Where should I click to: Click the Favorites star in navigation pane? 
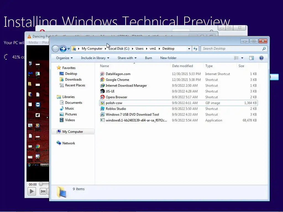[x=59, y=68]
